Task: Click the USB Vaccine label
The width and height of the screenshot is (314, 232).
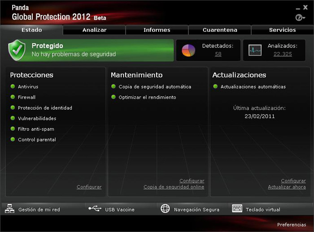Action: 120,210
